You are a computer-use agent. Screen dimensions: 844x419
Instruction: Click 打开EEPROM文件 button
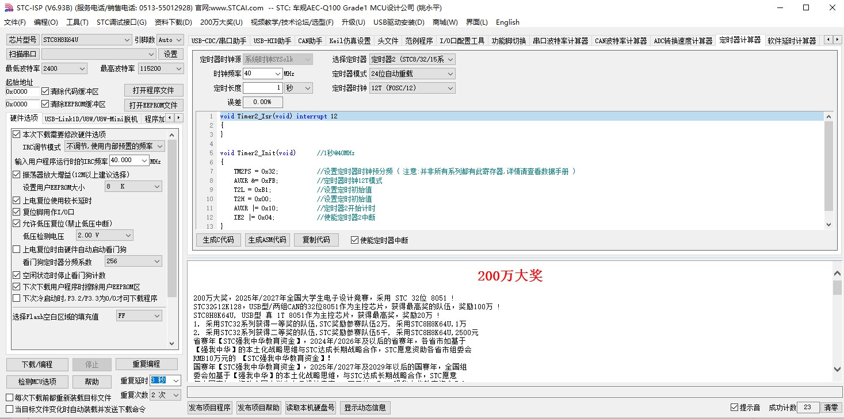coord(154,105)
